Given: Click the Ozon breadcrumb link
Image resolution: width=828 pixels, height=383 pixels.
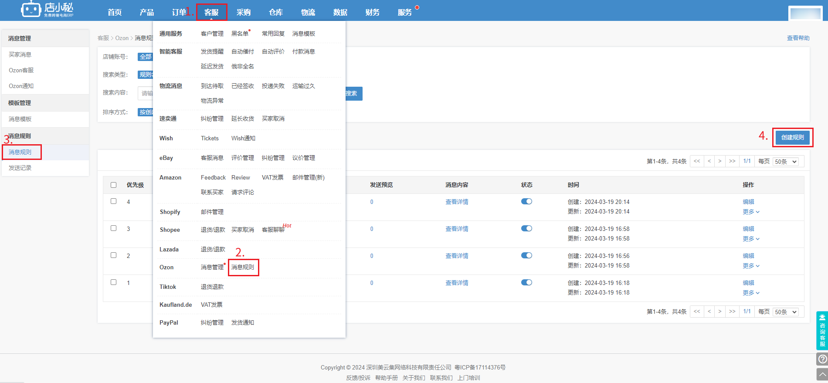Looking at the screenshot, I should tap(122, 38).
